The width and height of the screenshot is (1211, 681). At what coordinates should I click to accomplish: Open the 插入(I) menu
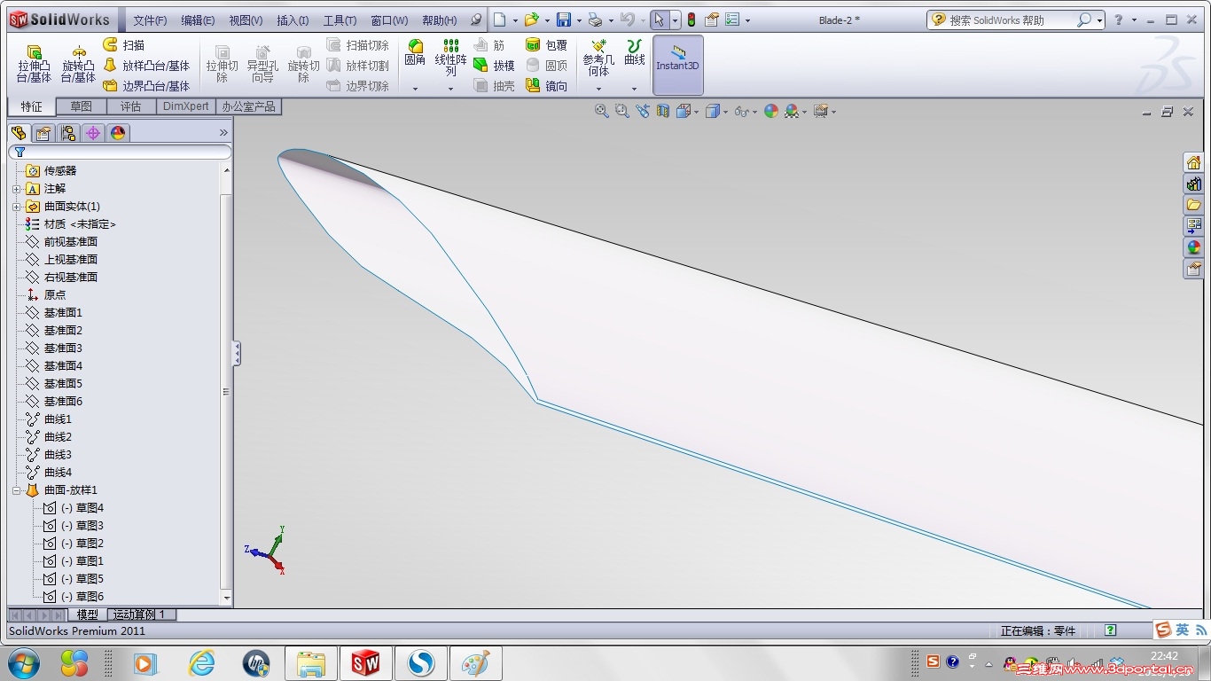pyautogui.click(x=293, y=20)
